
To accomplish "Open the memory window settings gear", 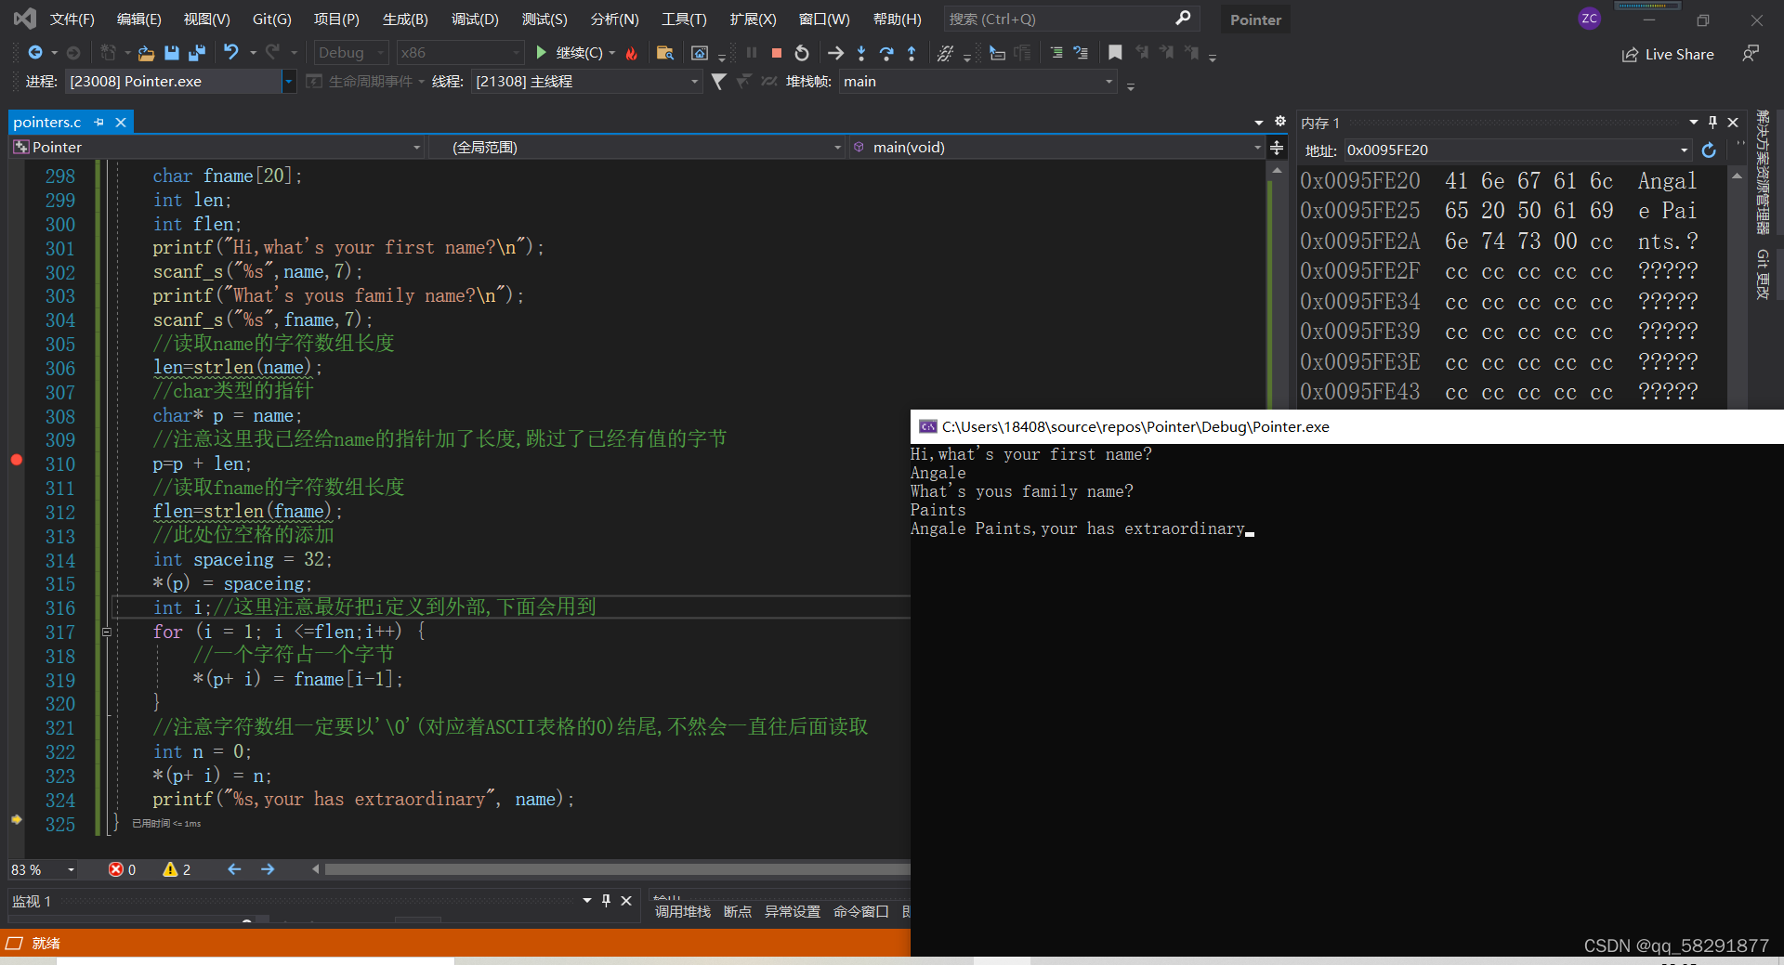I will coord(1280,121).
